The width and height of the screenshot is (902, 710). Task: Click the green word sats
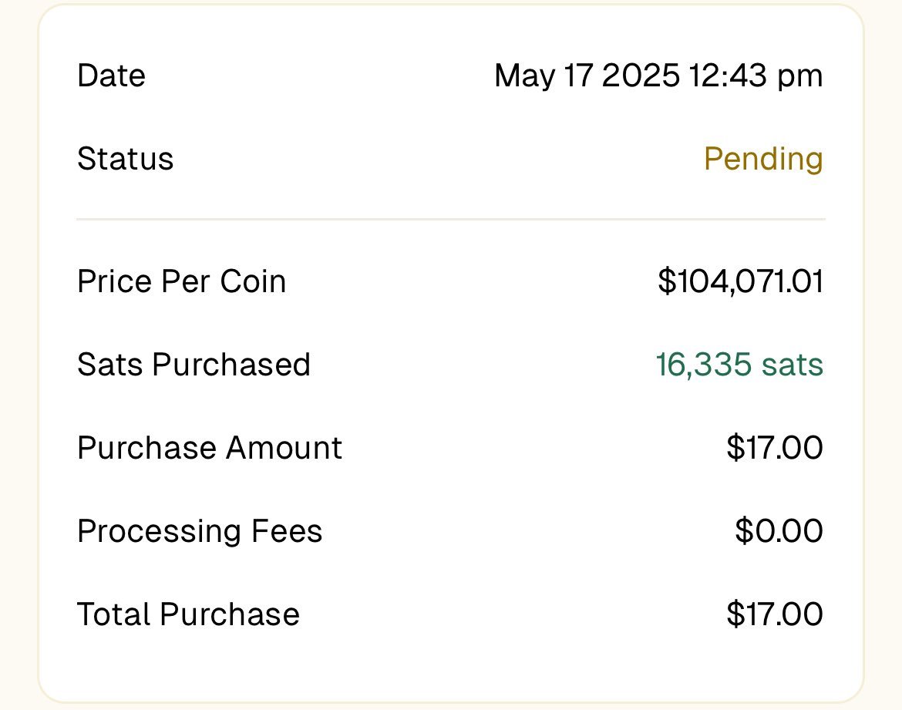click(793, 365)
